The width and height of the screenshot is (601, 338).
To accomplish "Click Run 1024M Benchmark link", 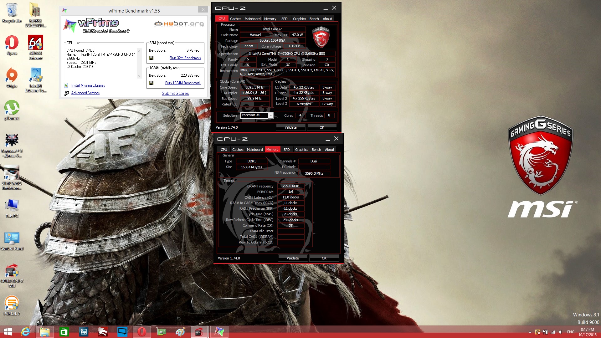I will (183, 83).
